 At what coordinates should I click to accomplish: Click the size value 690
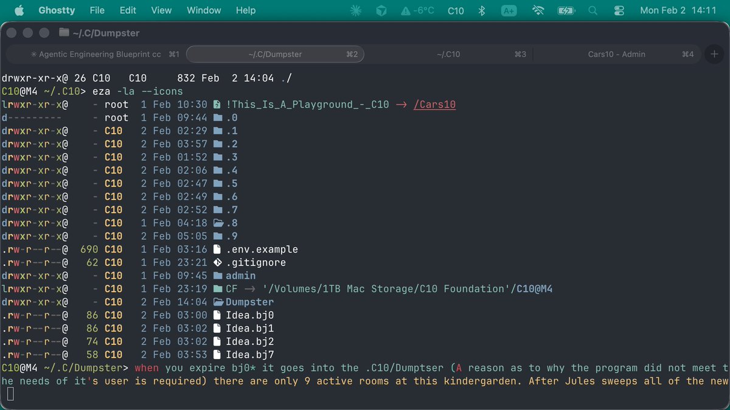[89, 250]
